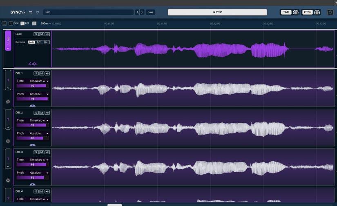Solo the DBL 2 track
Image resolution: width=337 pixels, height=206 pixels.
click(36, 113)
